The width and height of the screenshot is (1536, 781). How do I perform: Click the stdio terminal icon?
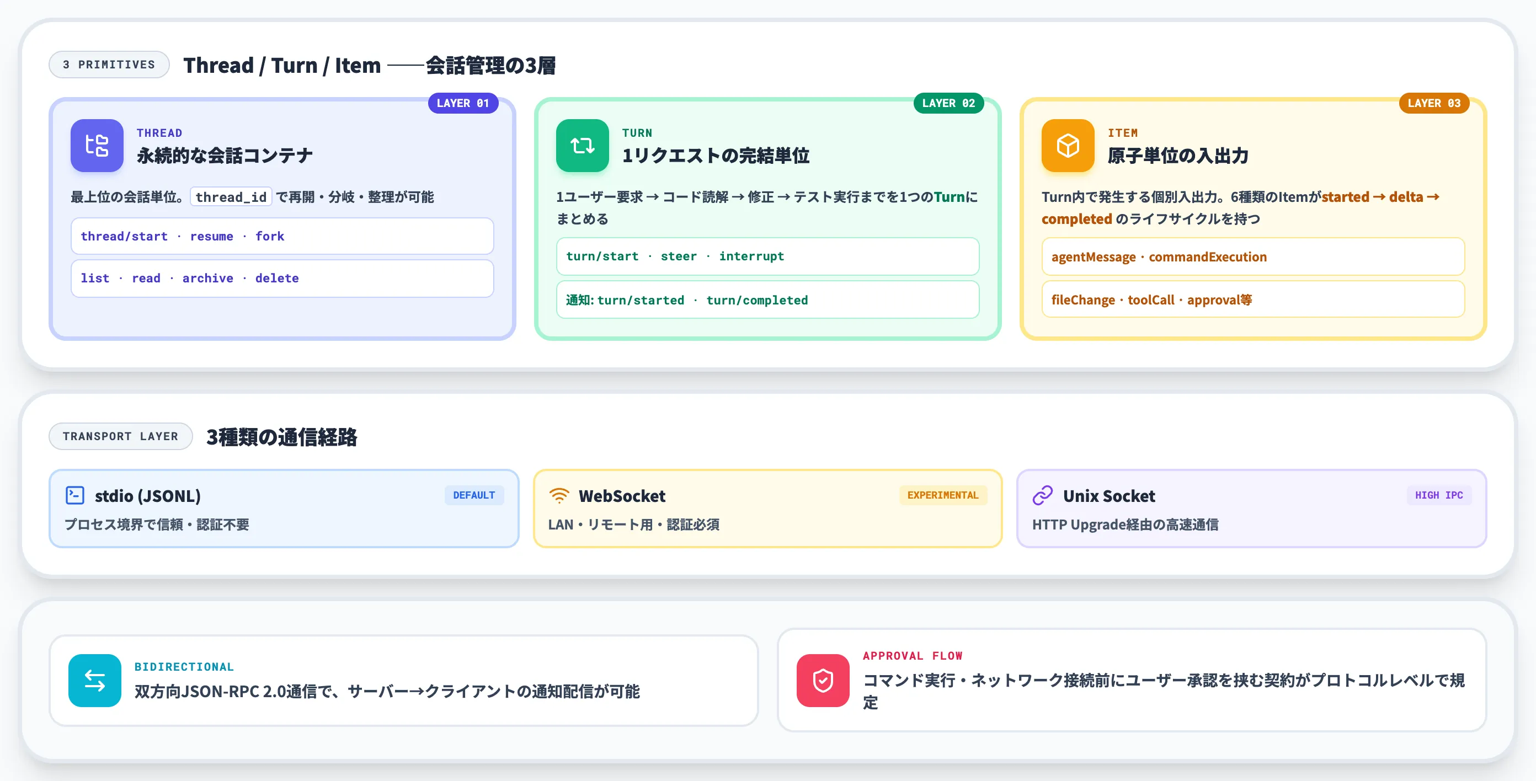coord(74,495)
